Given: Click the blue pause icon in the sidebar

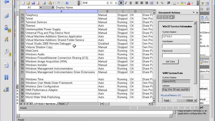Looking at the screenshot, I should click(6, 77).
